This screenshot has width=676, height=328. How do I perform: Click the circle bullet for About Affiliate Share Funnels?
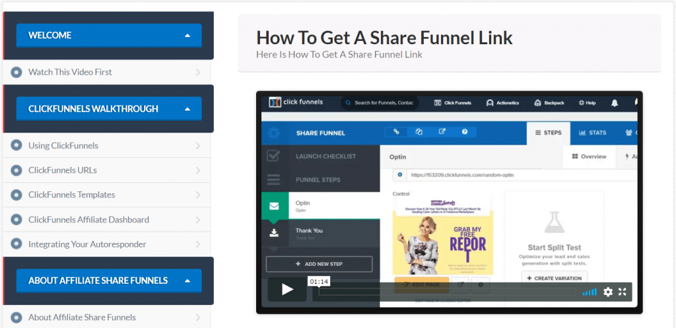click(17, 317)
